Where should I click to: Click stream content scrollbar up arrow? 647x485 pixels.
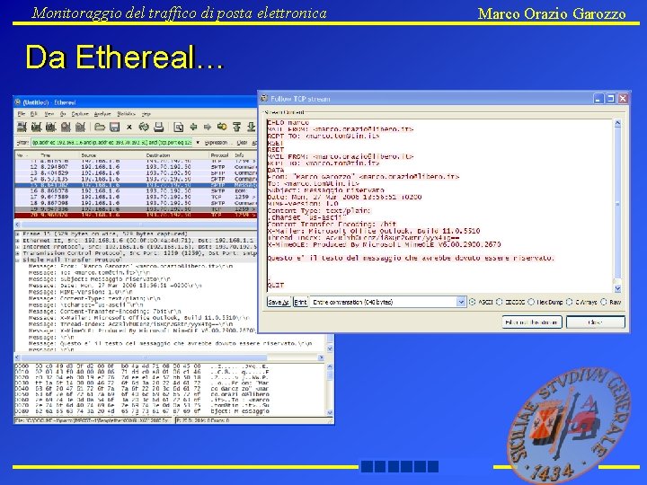pyautogui.click(x=617, y=123)
